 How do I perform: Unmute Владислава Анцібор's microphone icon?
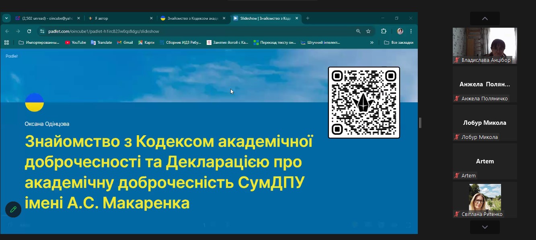[457, 60]
